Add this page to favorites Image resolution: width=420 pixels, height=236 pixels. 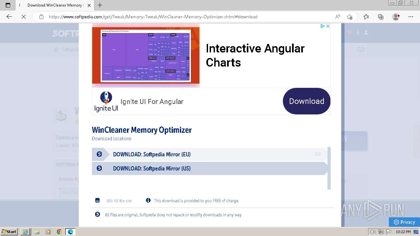coord(349,17)
